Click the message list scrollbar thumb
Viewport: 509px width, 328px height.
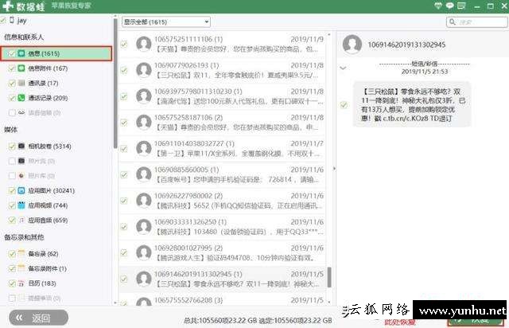click(x=329, y=277)
